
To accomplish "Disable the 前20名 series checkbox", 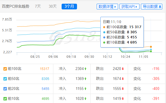I will tap(5, 89).
